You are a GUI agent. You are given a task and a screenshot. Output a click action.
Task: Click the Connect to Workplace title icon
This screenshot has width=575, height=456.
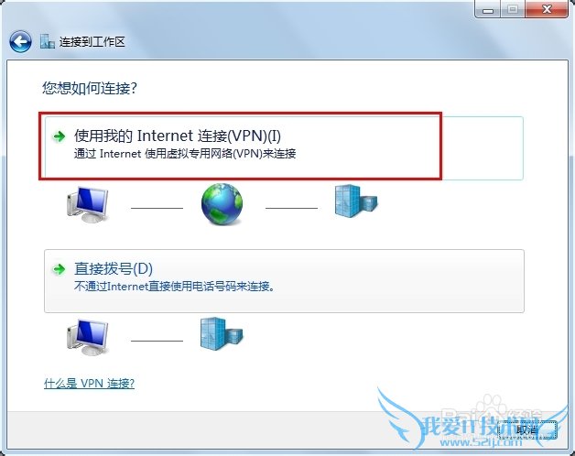pyautogui.click(x=48, y=41)
